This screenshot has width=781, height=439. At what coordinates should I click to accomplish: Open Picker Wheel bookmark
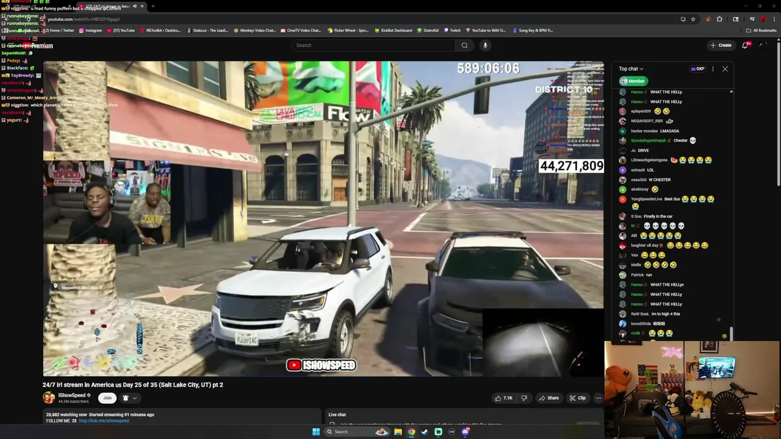348,30
